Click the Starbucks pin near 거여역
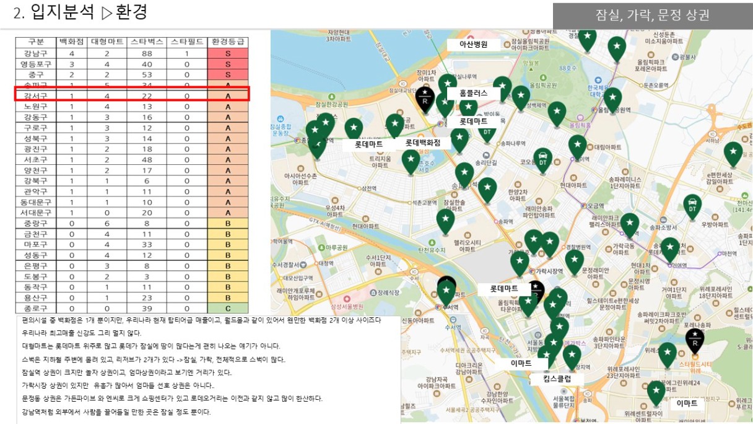Viewport: 753px width, 424px height. point(669,249)
